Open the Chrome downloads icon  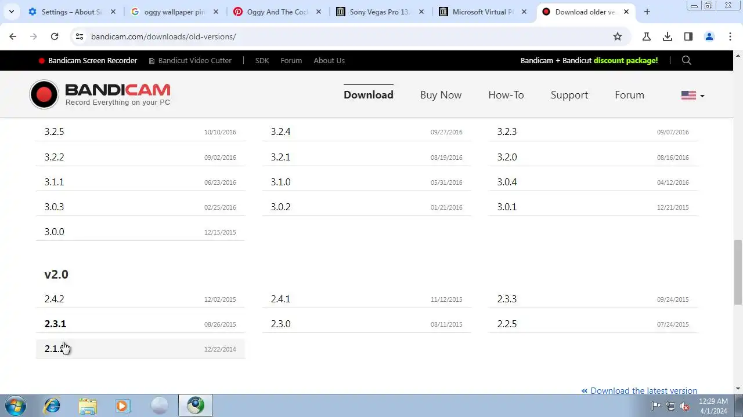click(668, 36)
